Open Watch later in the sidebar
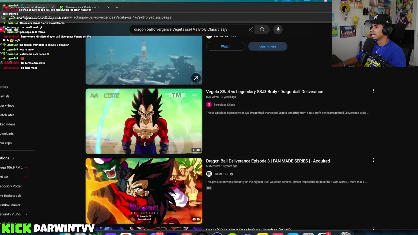 [7, 115]
